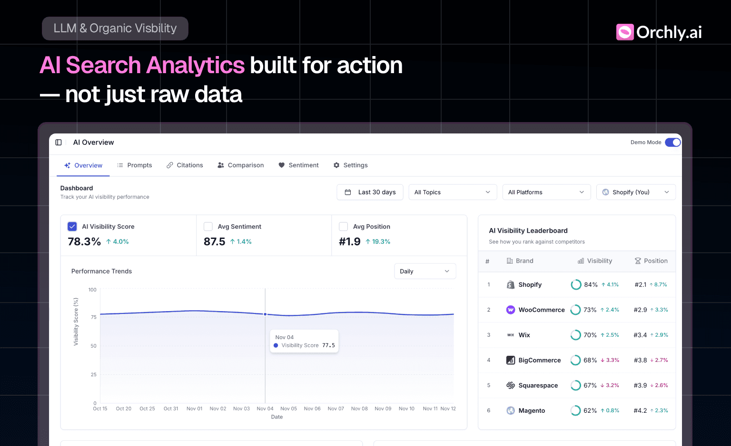Click the Shopify visibility progress ring

(x=576, y=285)
